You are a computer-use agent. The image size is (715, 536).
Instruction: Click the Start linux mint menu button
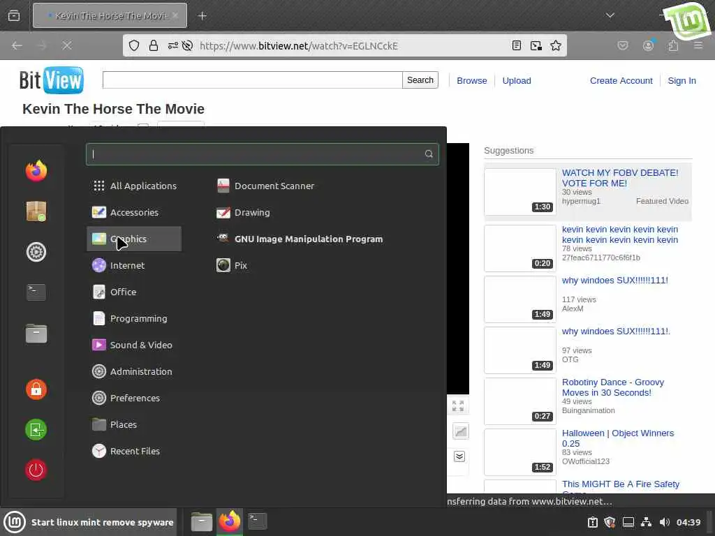(x=89, y=522)
